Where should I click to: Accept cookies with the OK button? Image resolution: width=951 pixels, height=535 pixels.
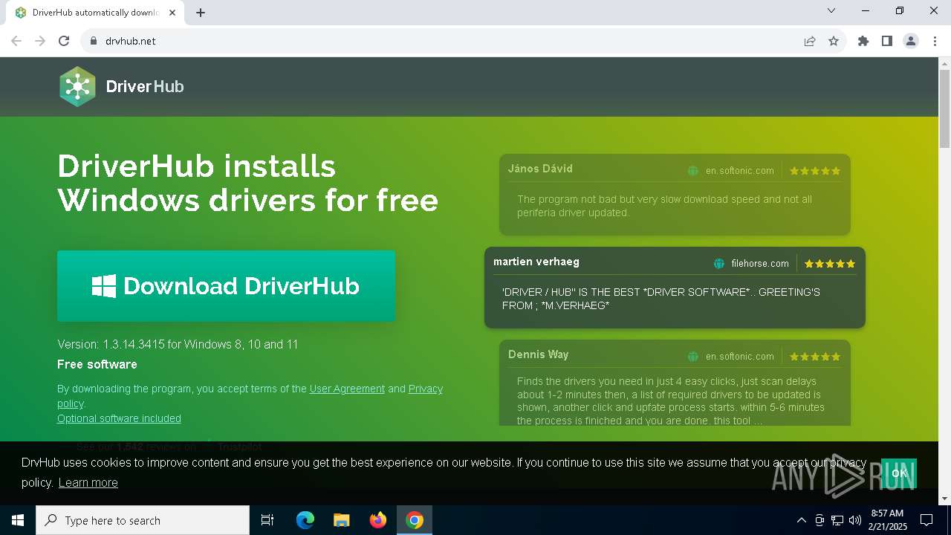[x=899, y=473]
